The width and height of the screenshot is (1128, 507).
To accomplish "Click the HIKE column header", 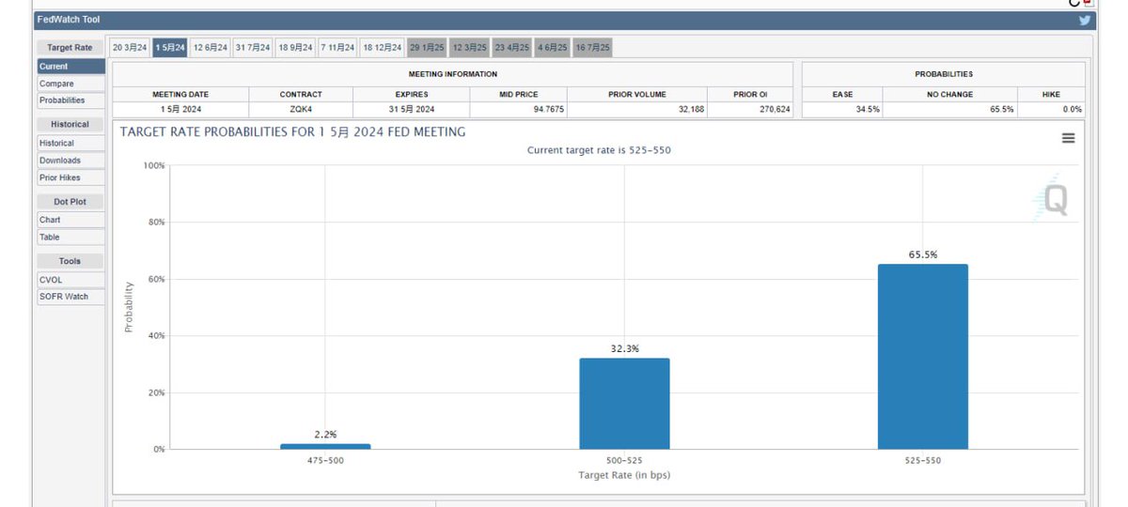I will [1052, 95].
